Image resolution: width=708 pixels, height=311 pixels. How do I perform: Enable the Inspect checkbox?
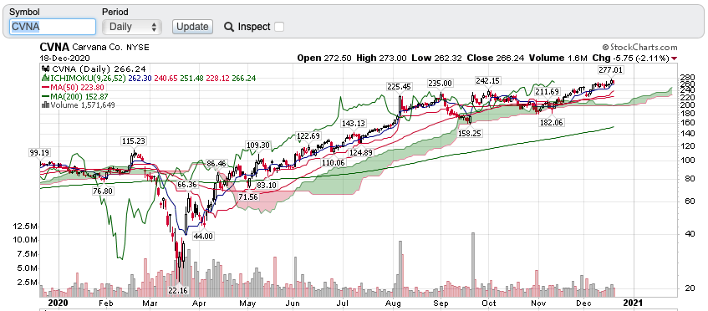(x=279, y=27)
